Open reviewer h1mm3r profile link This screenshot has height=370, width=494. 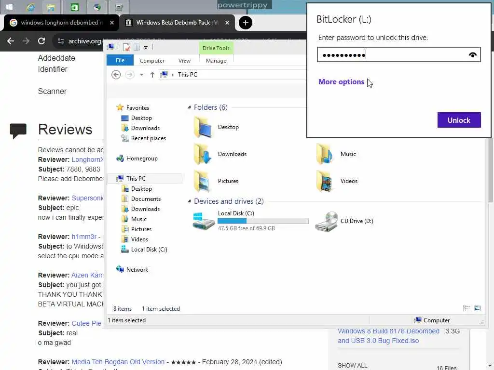coord(84,237)
